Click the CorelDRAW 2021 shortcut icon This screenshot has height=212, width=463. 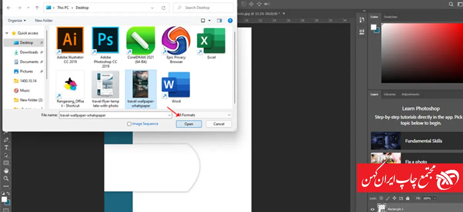tap(140, 41)
